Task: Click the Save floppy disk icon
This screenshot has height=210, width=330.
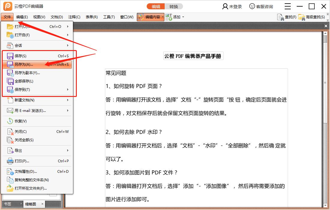Action: (x=10, y=56)
